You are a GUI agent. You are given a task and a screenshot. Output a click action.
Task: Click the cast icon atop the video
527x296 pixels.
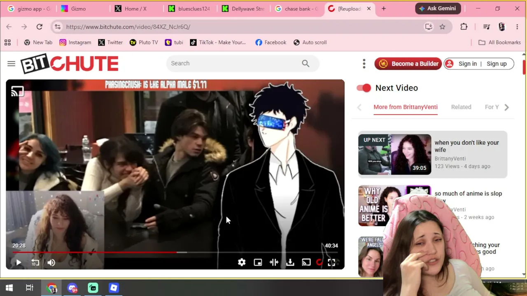(17, 91)
